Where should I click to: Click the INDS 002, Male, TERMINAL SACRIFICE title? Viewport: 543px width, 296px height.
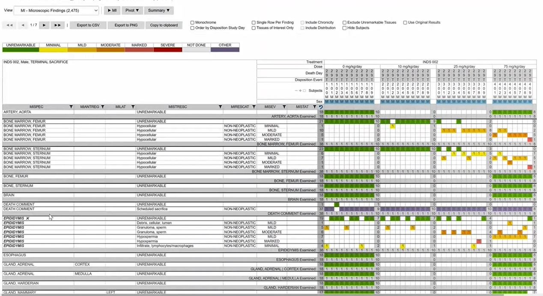[36, 62]
